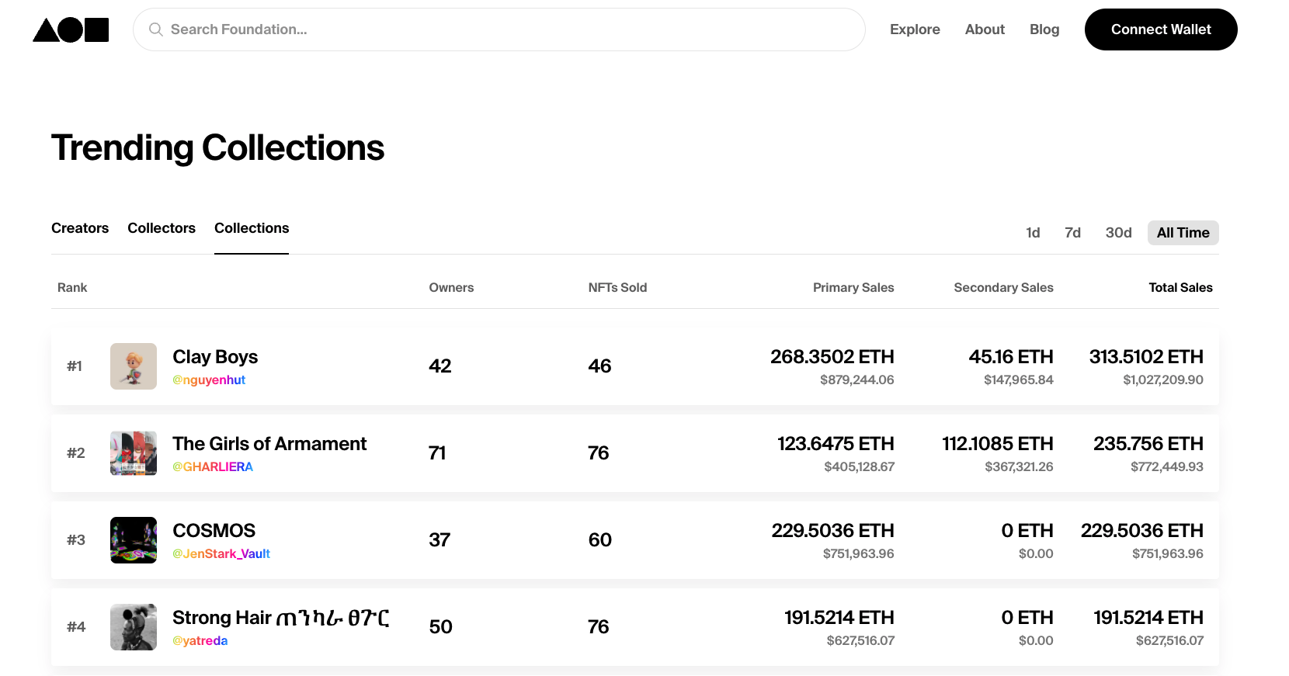Image resolution: width=1289 pixels, height=676 pixels.
Task: Click the 112.1085 ETH secondary sales value
Action: (998, 444)
